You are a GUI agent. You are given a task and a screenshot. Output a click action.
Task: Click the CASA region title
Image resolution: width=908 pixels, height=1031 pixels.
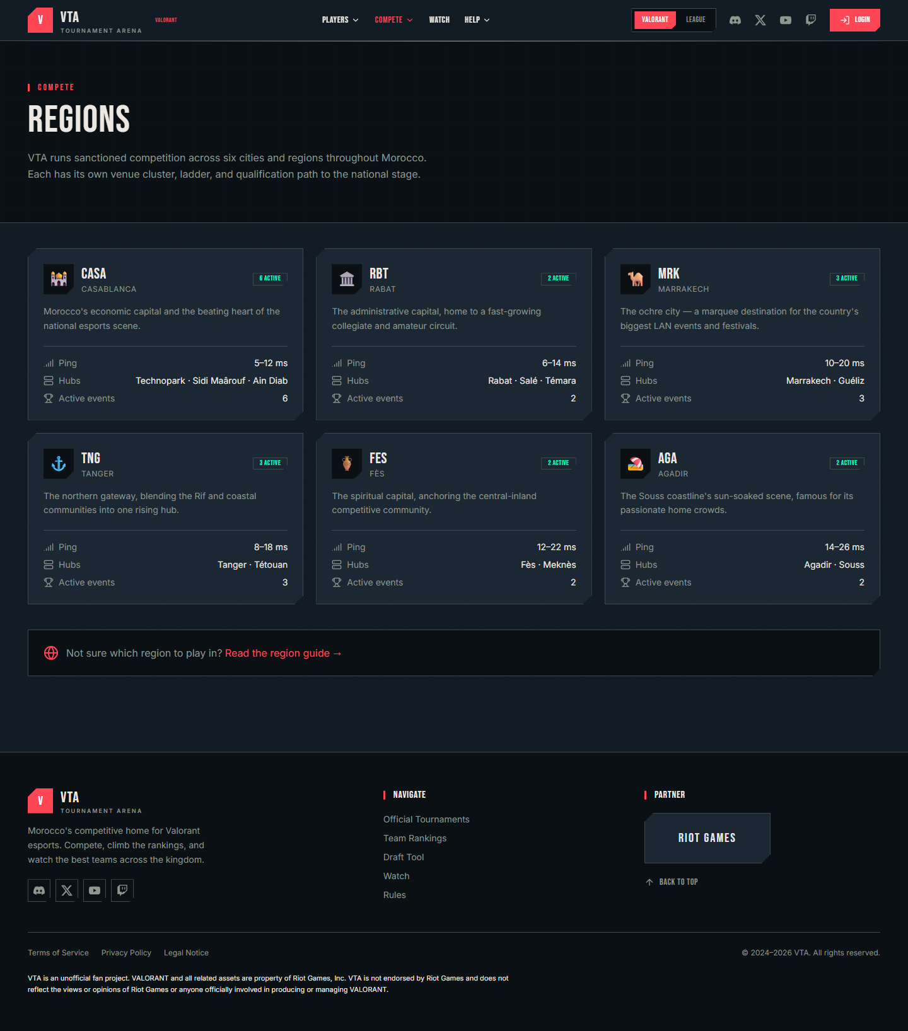93,274
